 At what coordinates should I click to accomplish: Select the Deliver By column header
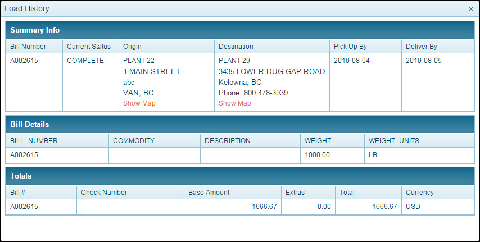[422, 47]
